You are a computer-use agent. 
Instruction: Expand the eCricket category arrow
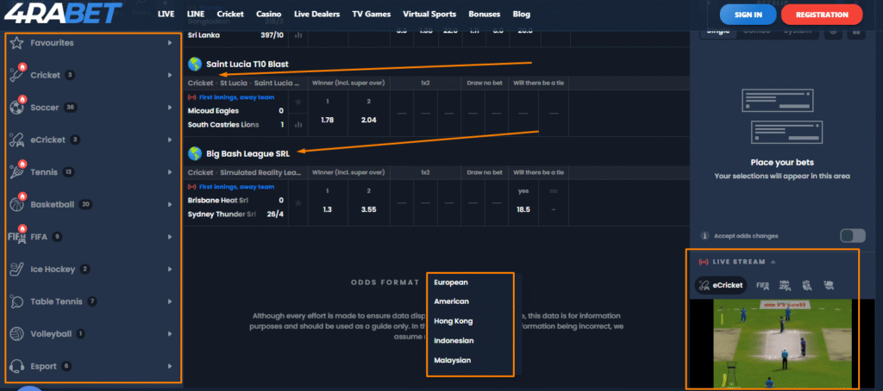[x=170, y=140]
